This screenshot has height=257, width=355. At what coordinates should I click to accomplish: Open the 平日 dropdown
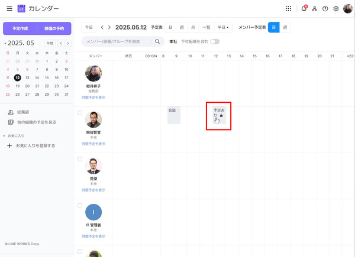point(223,27)
